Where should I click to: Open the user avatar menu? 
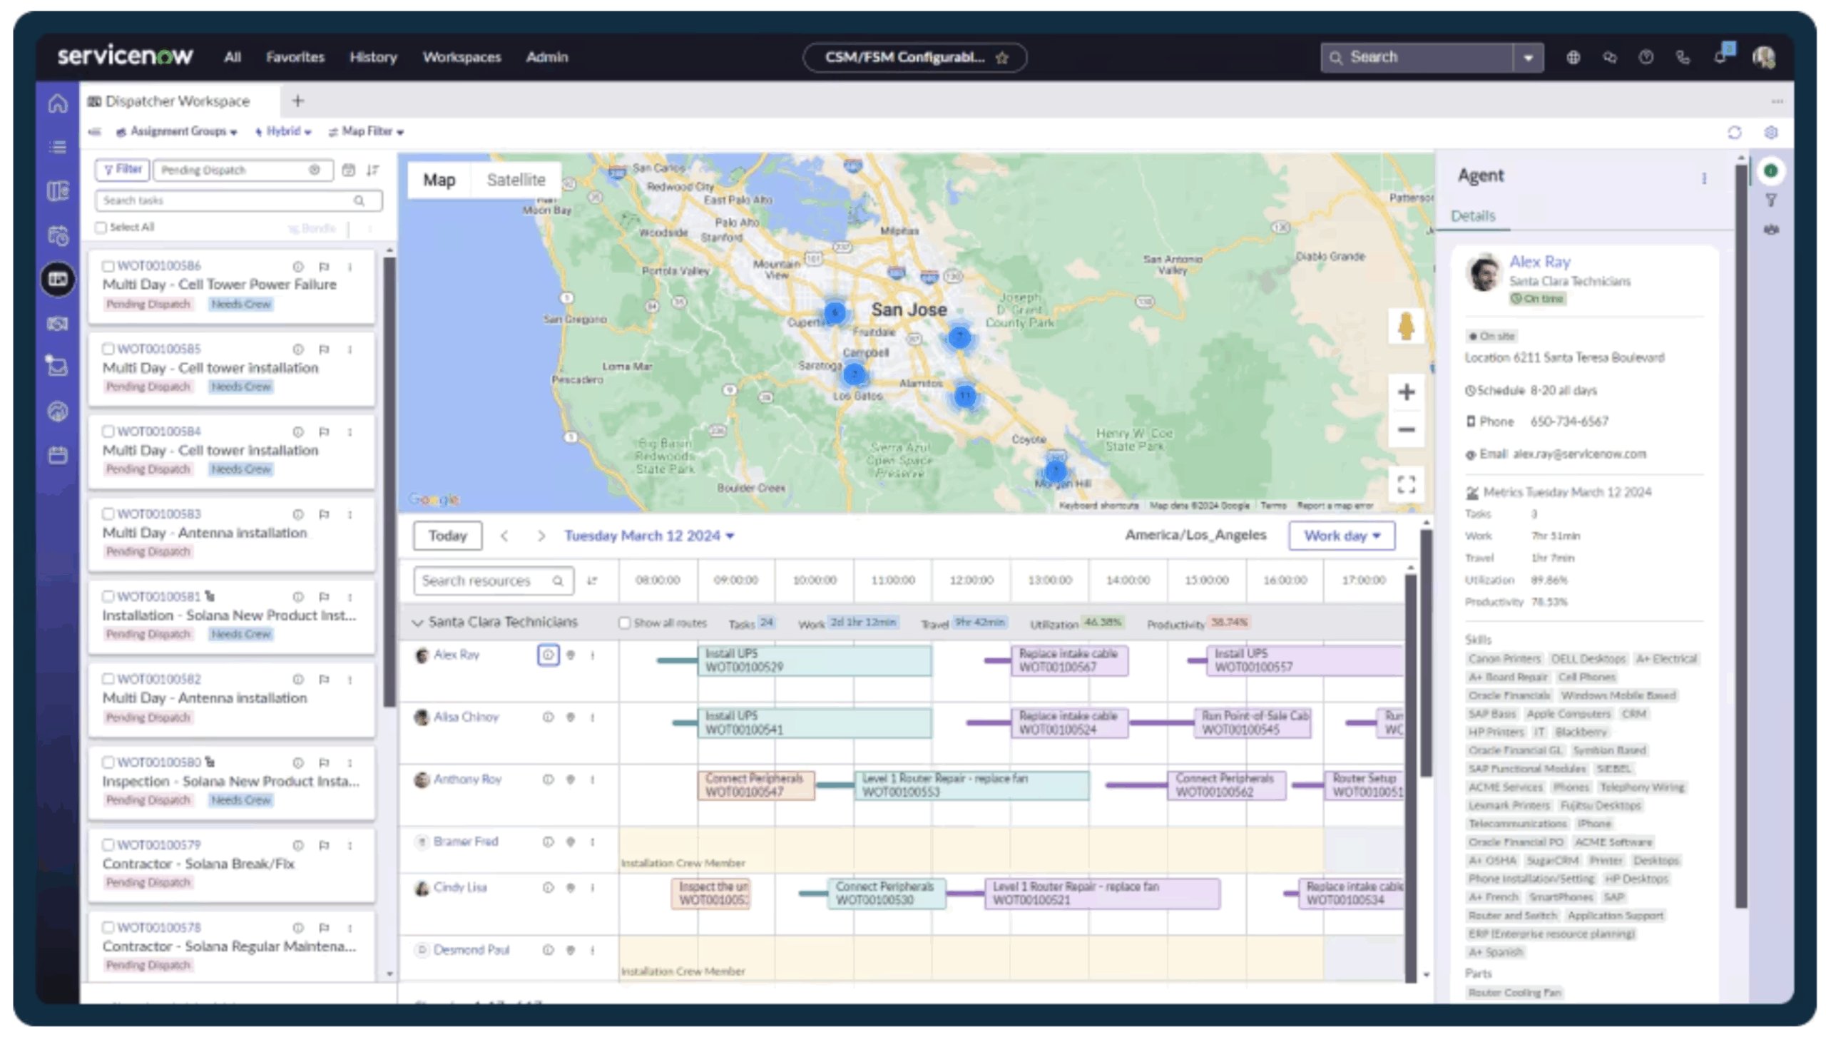coord(1764,57)
